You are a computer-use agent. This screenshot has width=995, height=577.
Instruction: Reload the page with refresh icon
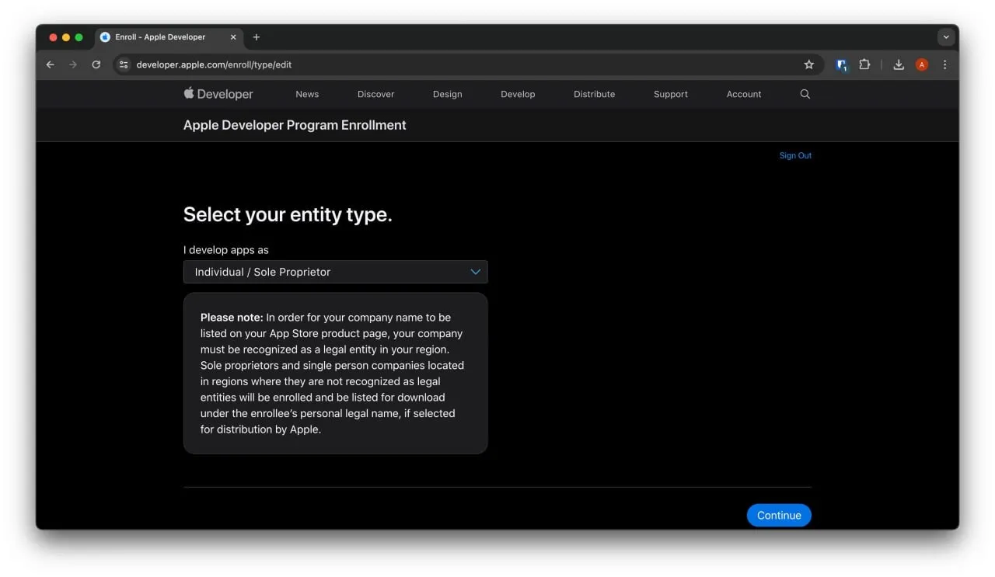pyautogui.click(x=96, y=64)
